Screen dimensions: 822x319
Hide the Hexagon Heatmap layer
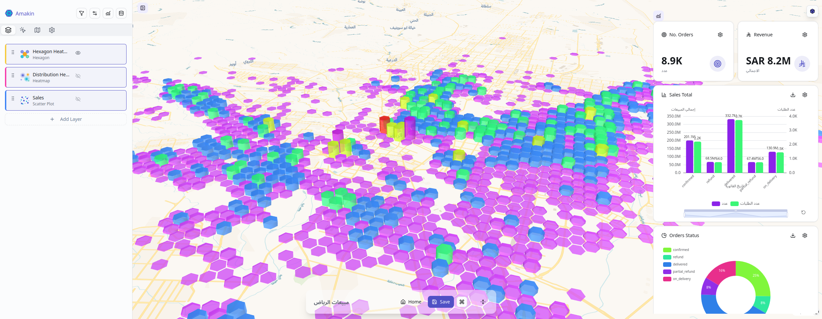(78, 52)
